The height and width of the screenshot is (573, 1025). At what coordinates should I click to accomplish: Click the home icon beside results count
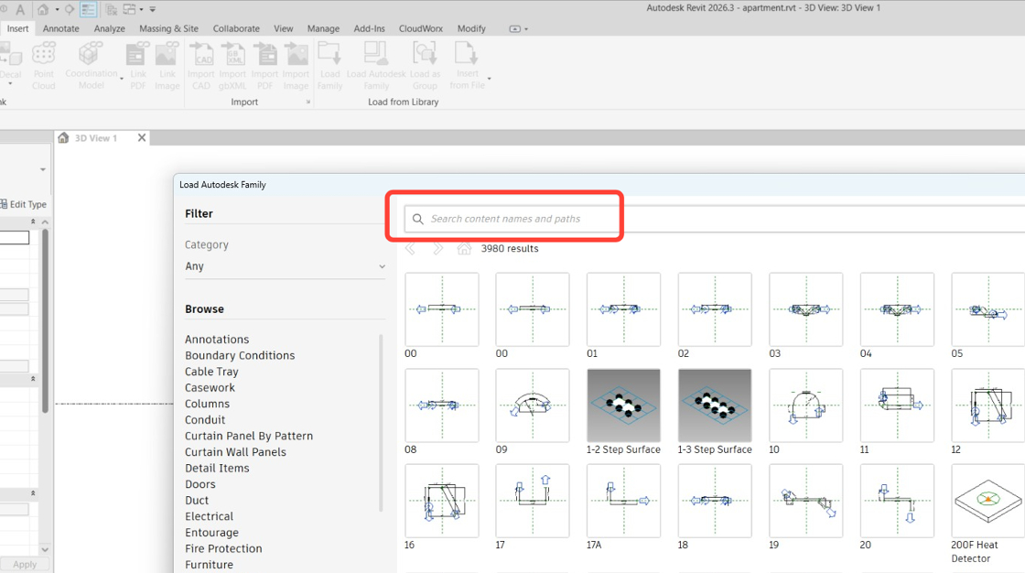tap(464, 249)
